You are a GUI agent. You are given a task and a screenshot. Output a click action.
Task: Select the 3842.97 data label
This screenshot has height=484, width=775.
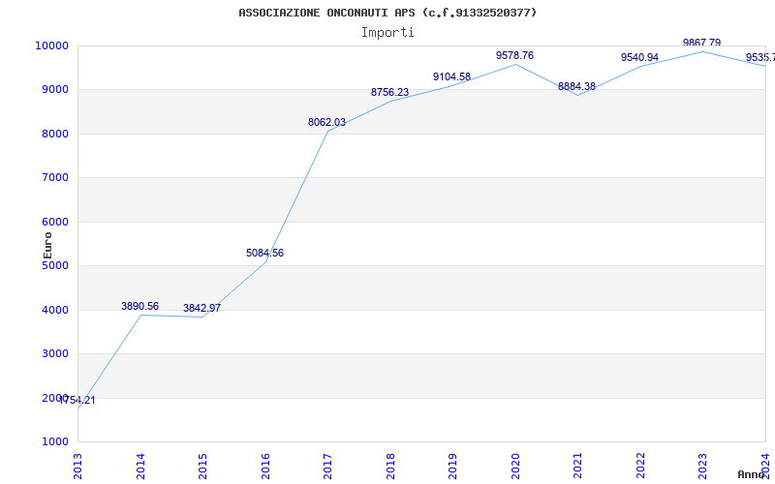(201, 308)
